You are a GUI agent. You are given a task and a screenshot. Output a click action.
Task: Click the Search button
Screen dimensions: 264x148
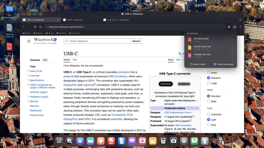coord(136,41)
